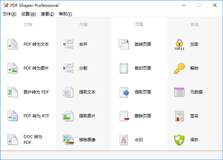Viewport: 223px width, 160px height.
Task: Open the 帮助(Y) menu
Action: (65, 14)
